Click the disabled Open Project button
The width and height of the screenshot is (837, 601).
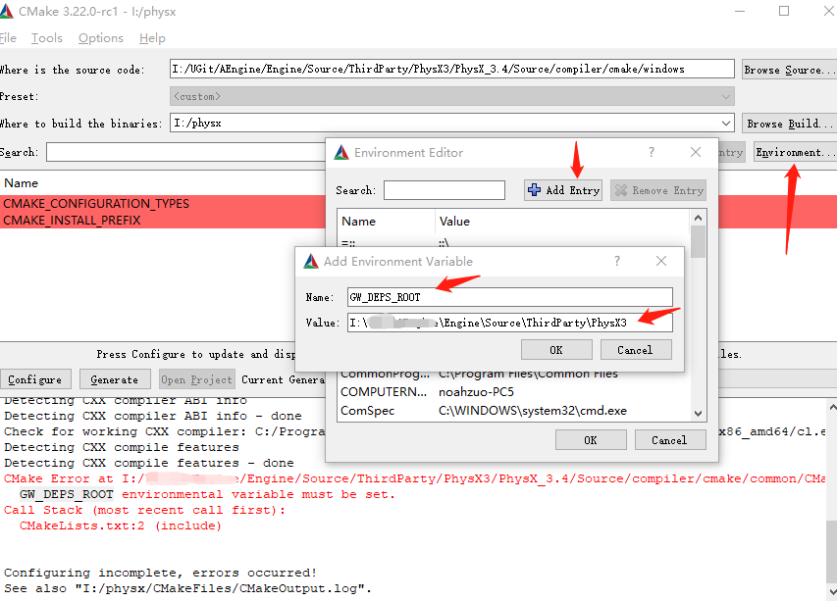pos(197,379)
